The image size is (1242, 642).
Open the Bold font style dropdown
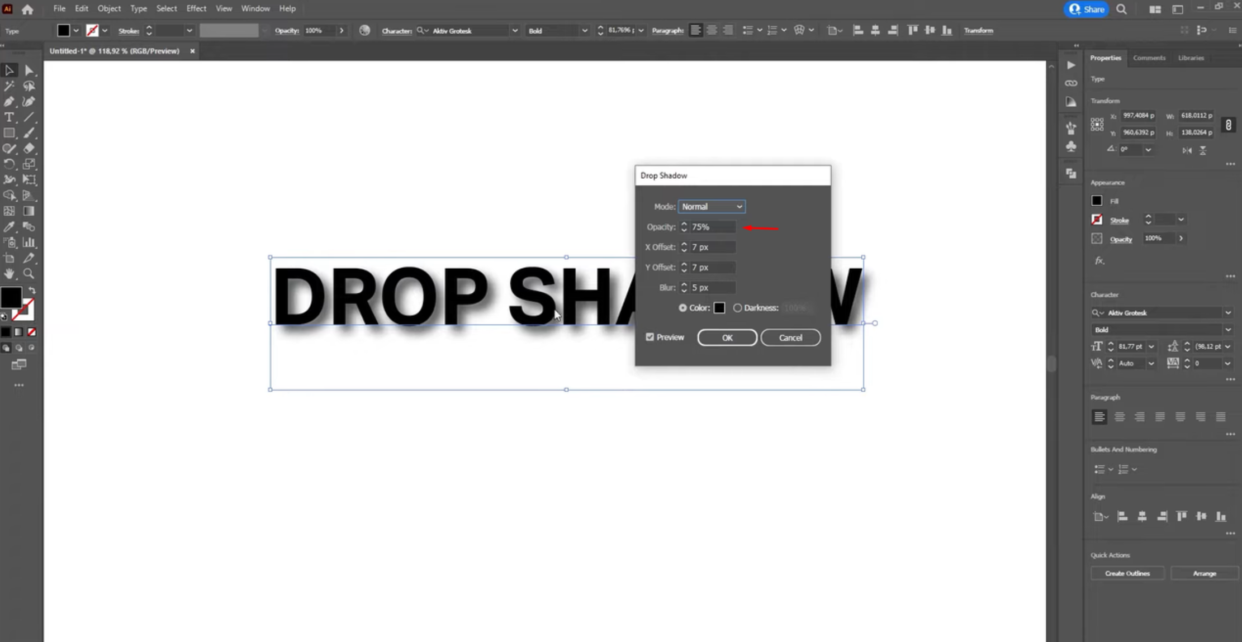1228,330
